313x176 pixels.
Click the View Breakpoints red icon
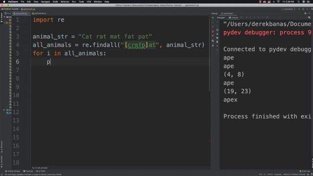coord(213,31)
